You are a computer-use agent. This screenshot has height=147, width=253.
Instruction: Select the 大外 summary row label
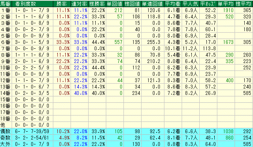5,144
